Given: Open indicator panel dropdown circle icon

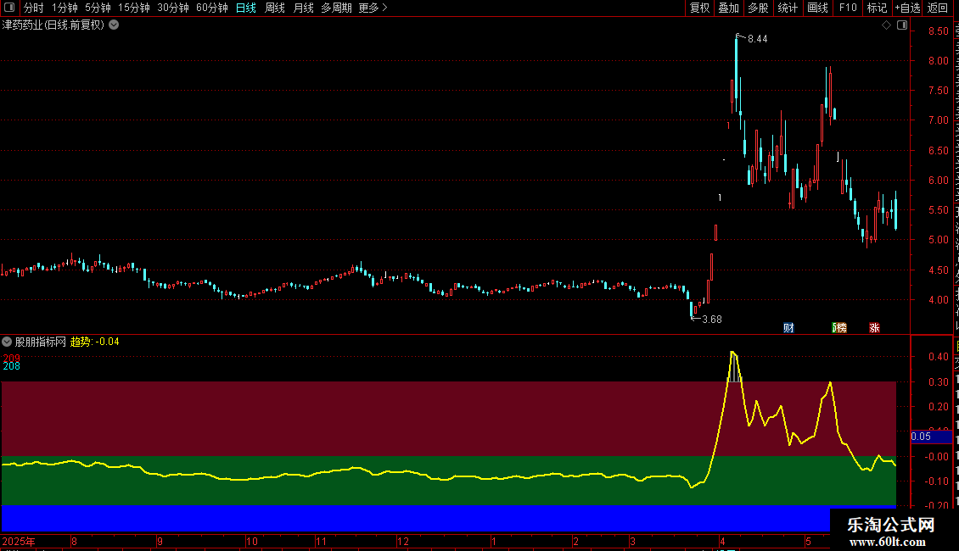Looking at the screenshot, I should coord(7,342).
